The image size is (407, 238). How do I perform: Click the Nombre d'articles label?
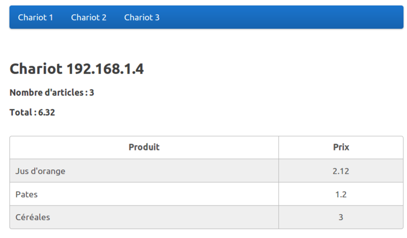click(47, 93)
